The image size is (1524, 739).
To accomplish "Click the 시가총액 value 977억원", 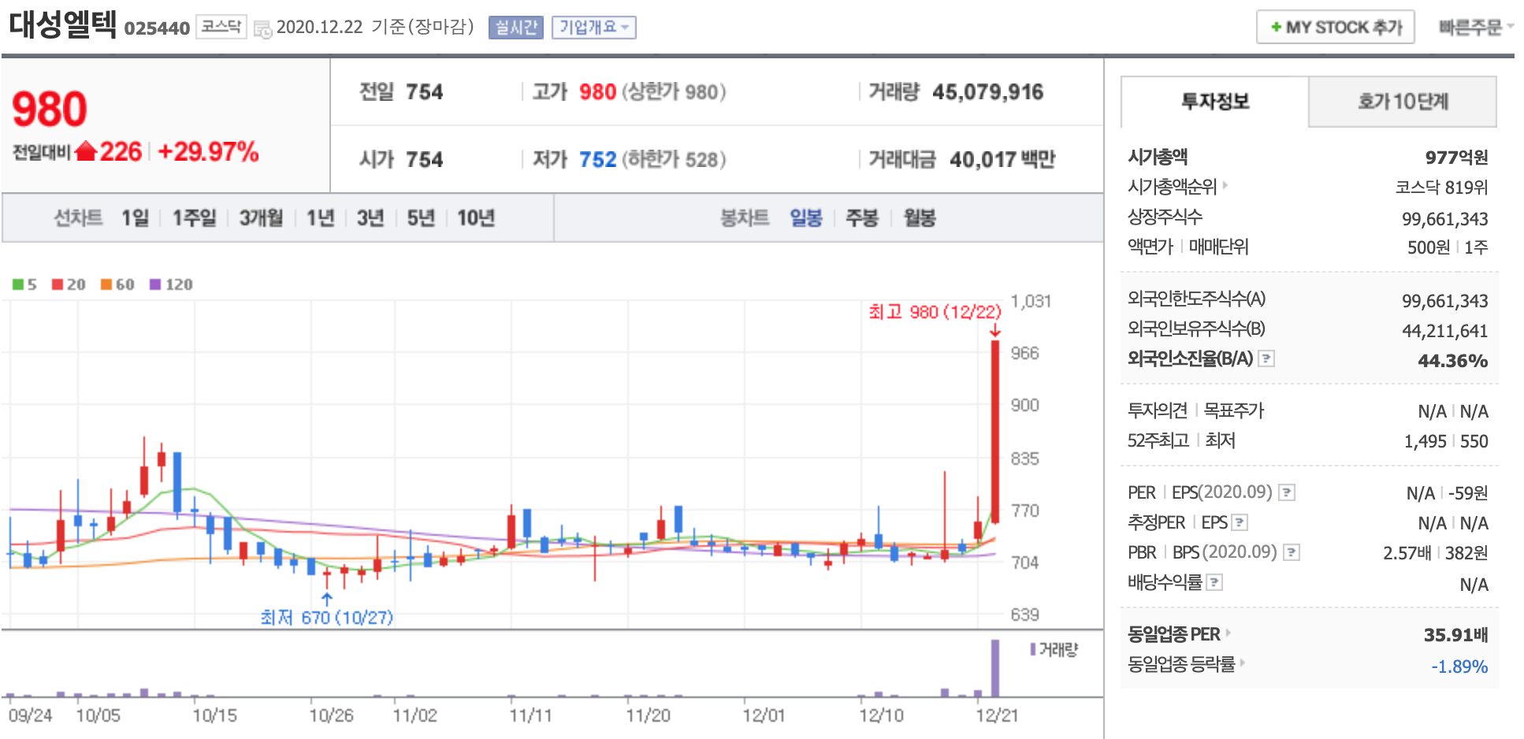I will (x=1456, y=158).
